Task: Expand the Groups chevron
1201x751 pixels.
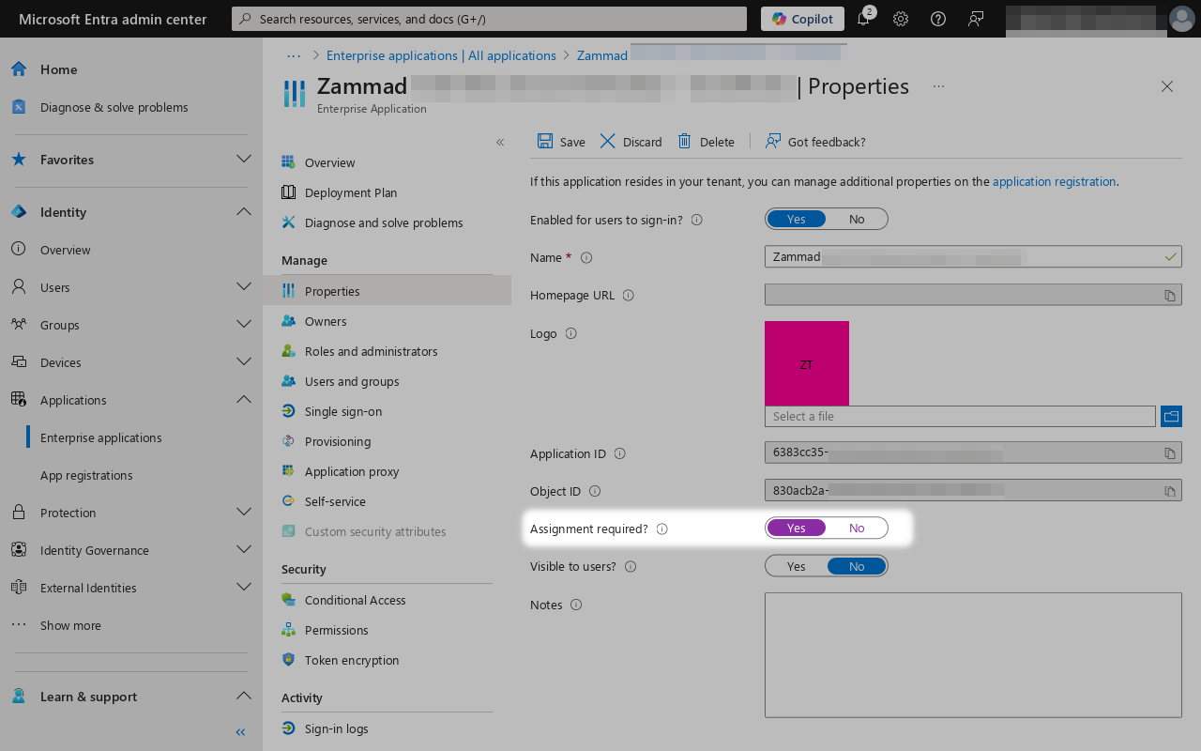Action: pos(244,325)
